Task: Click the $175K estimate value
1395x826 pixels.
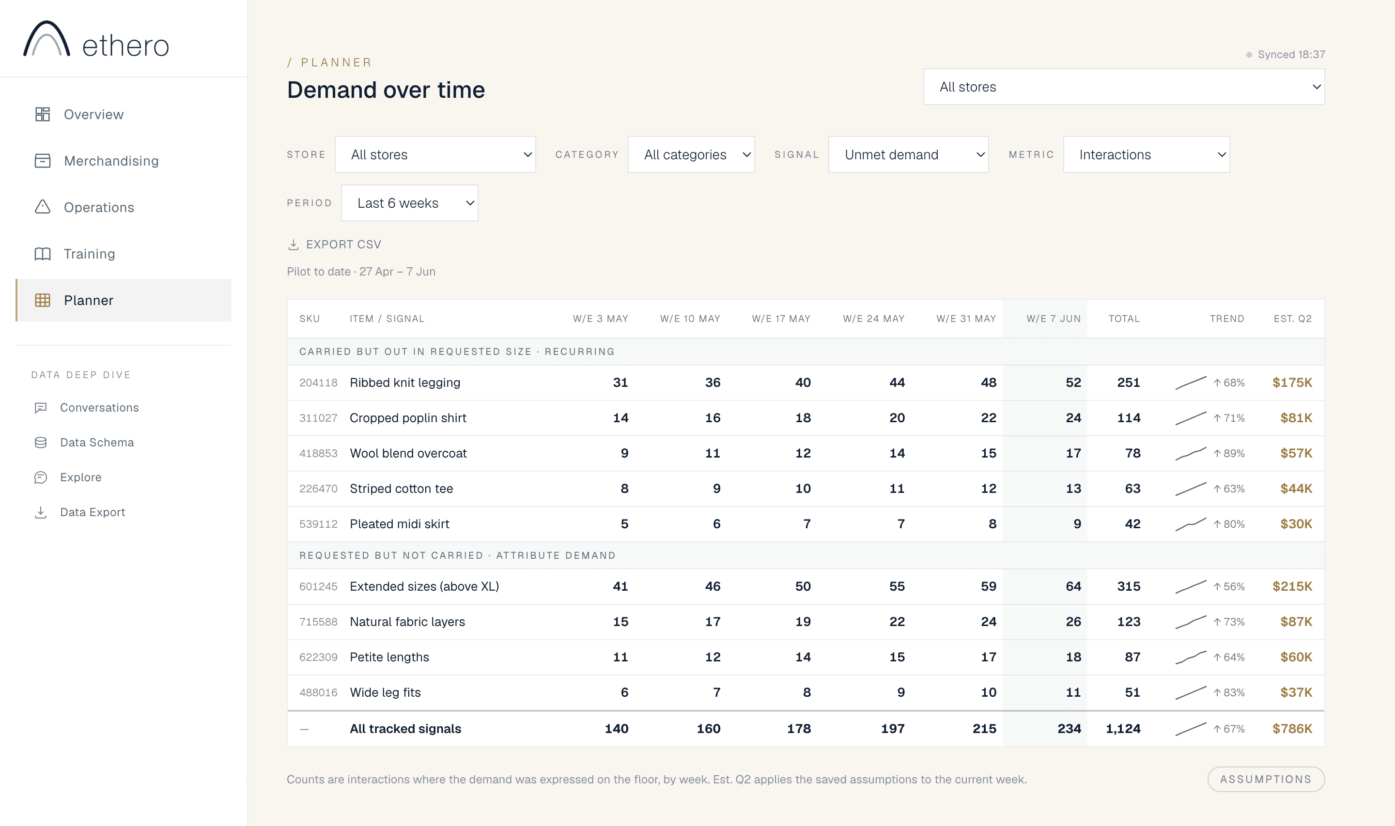Action: point(1292,383)
